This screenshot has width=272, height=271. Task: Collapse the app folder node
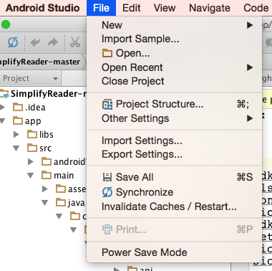point(3,121)
